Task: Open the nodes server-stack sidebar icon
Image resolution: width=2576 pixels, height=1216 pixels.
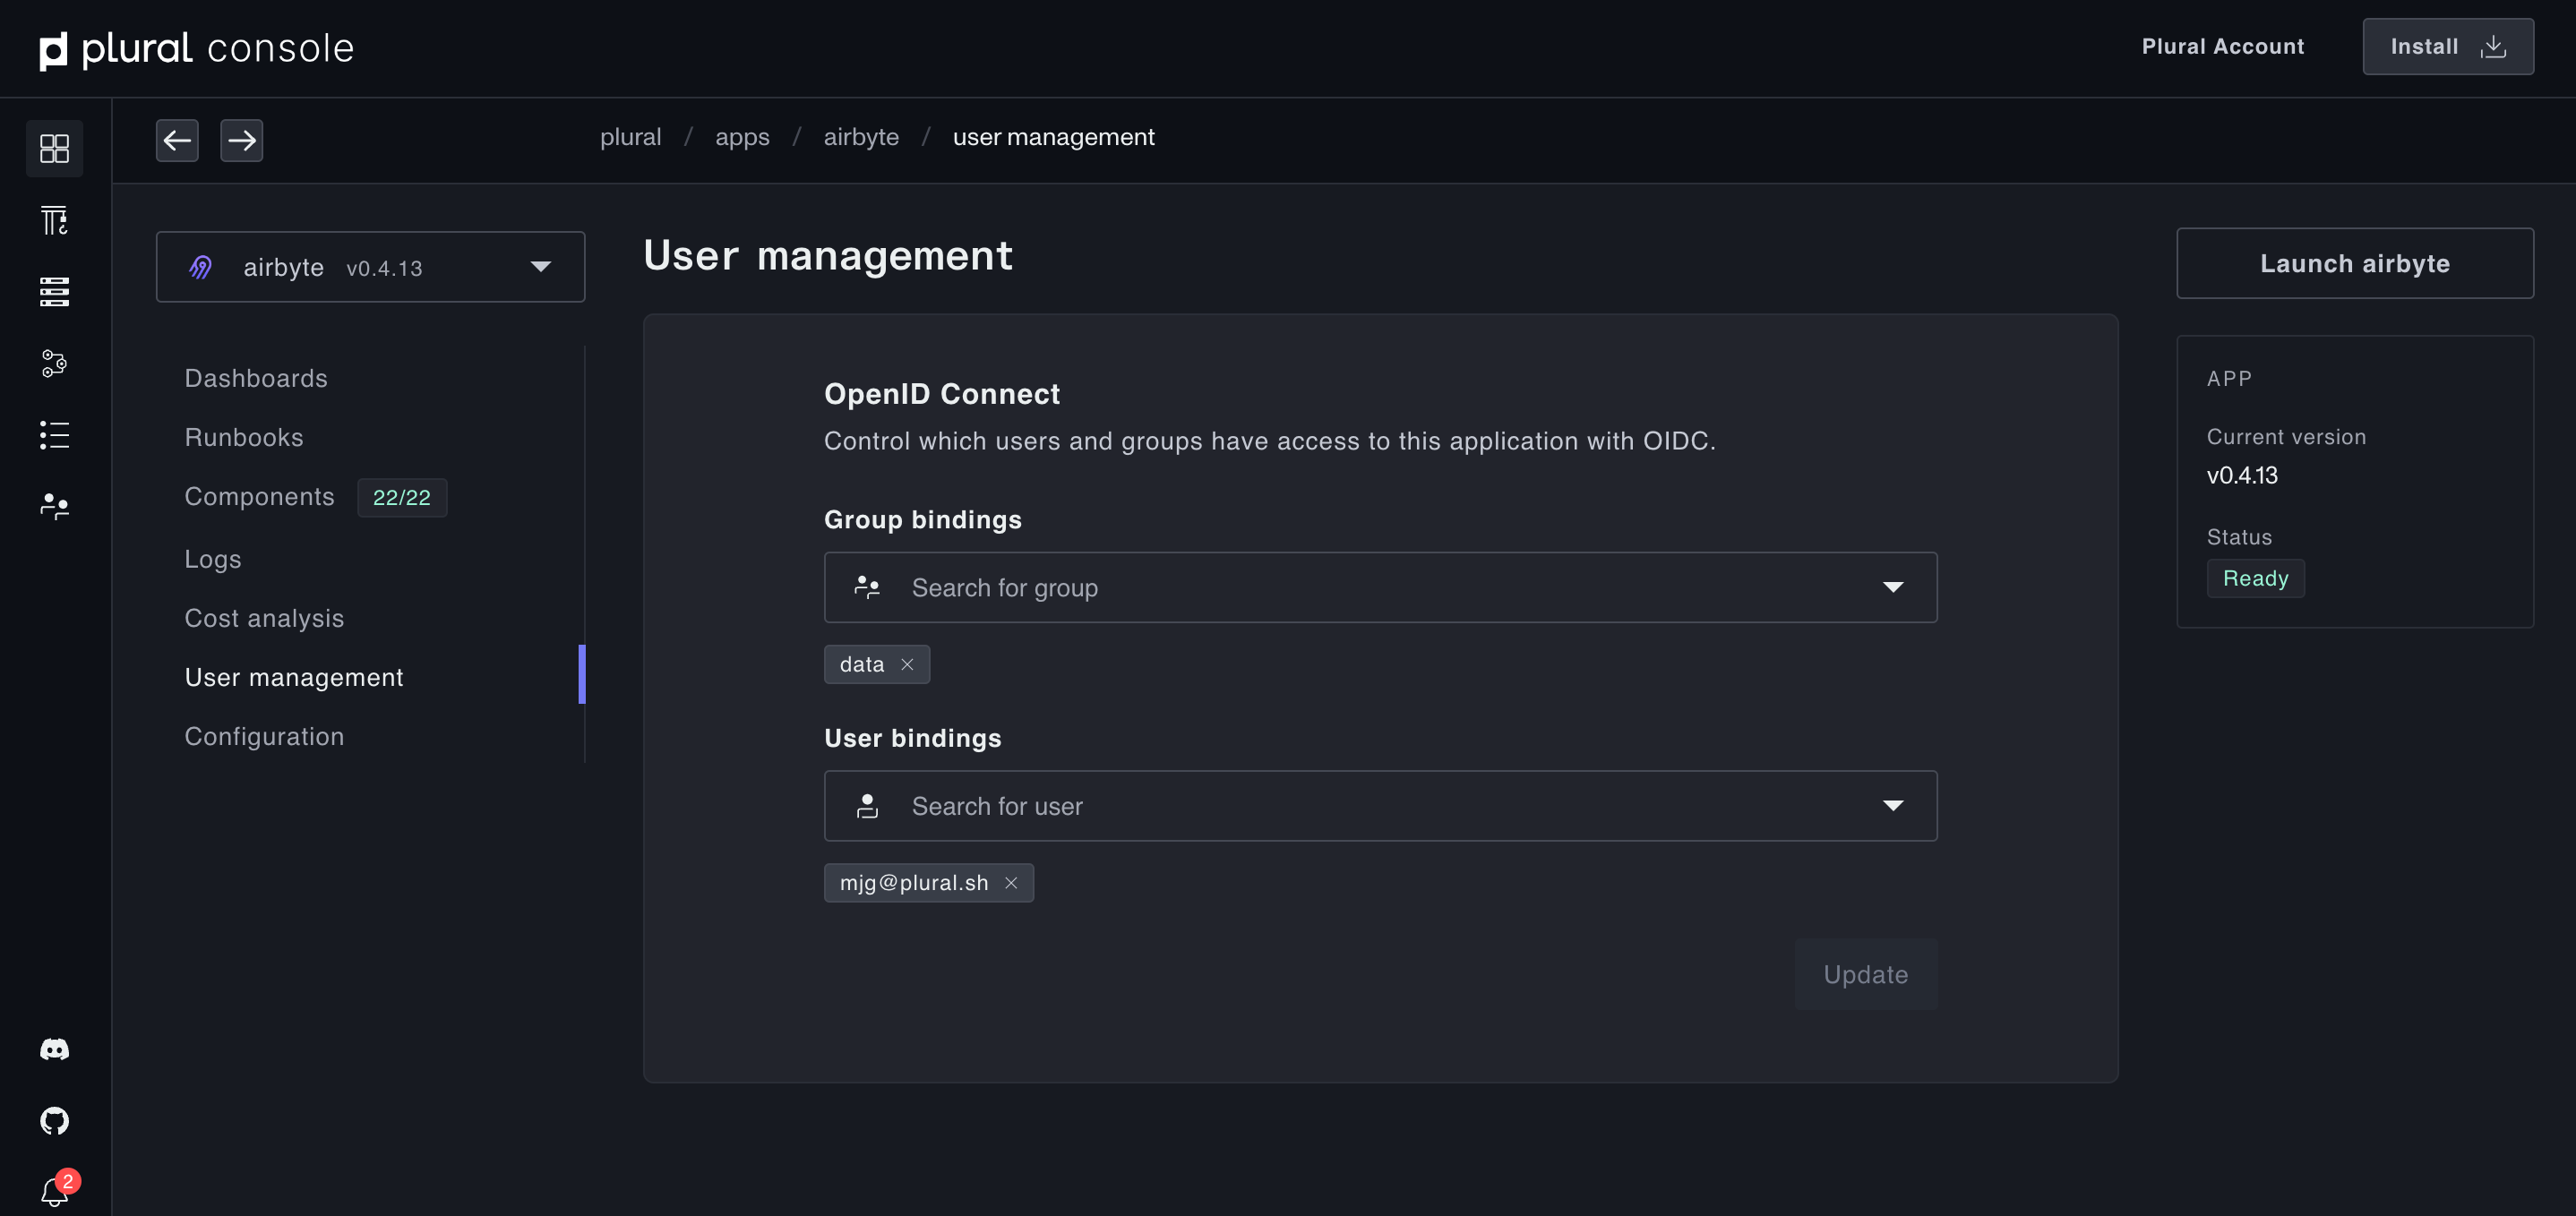Action: 54,291
